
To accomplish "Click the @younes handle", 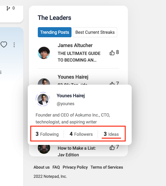I will pyautogui.click(x=66, y=104).
